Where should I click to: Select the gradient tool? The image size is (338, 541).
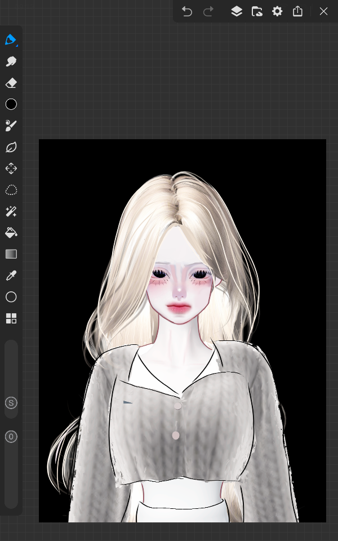click(x=11, y=254)
